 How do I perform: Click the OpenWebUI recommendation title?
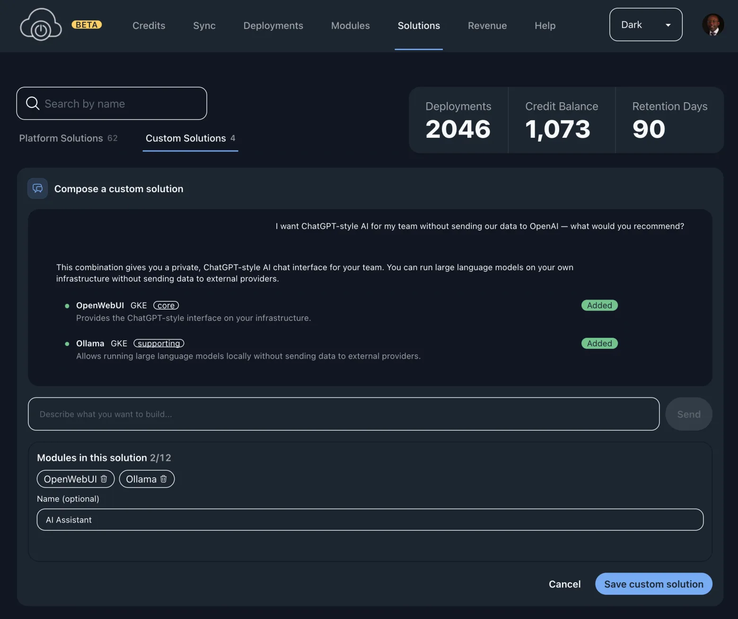point(100,305)
